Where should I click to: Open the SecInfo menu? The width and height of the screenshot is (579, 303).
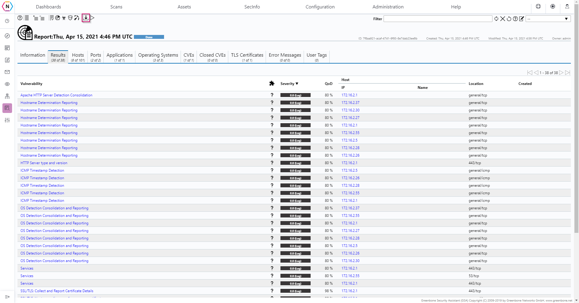click(x=252, y=7)
